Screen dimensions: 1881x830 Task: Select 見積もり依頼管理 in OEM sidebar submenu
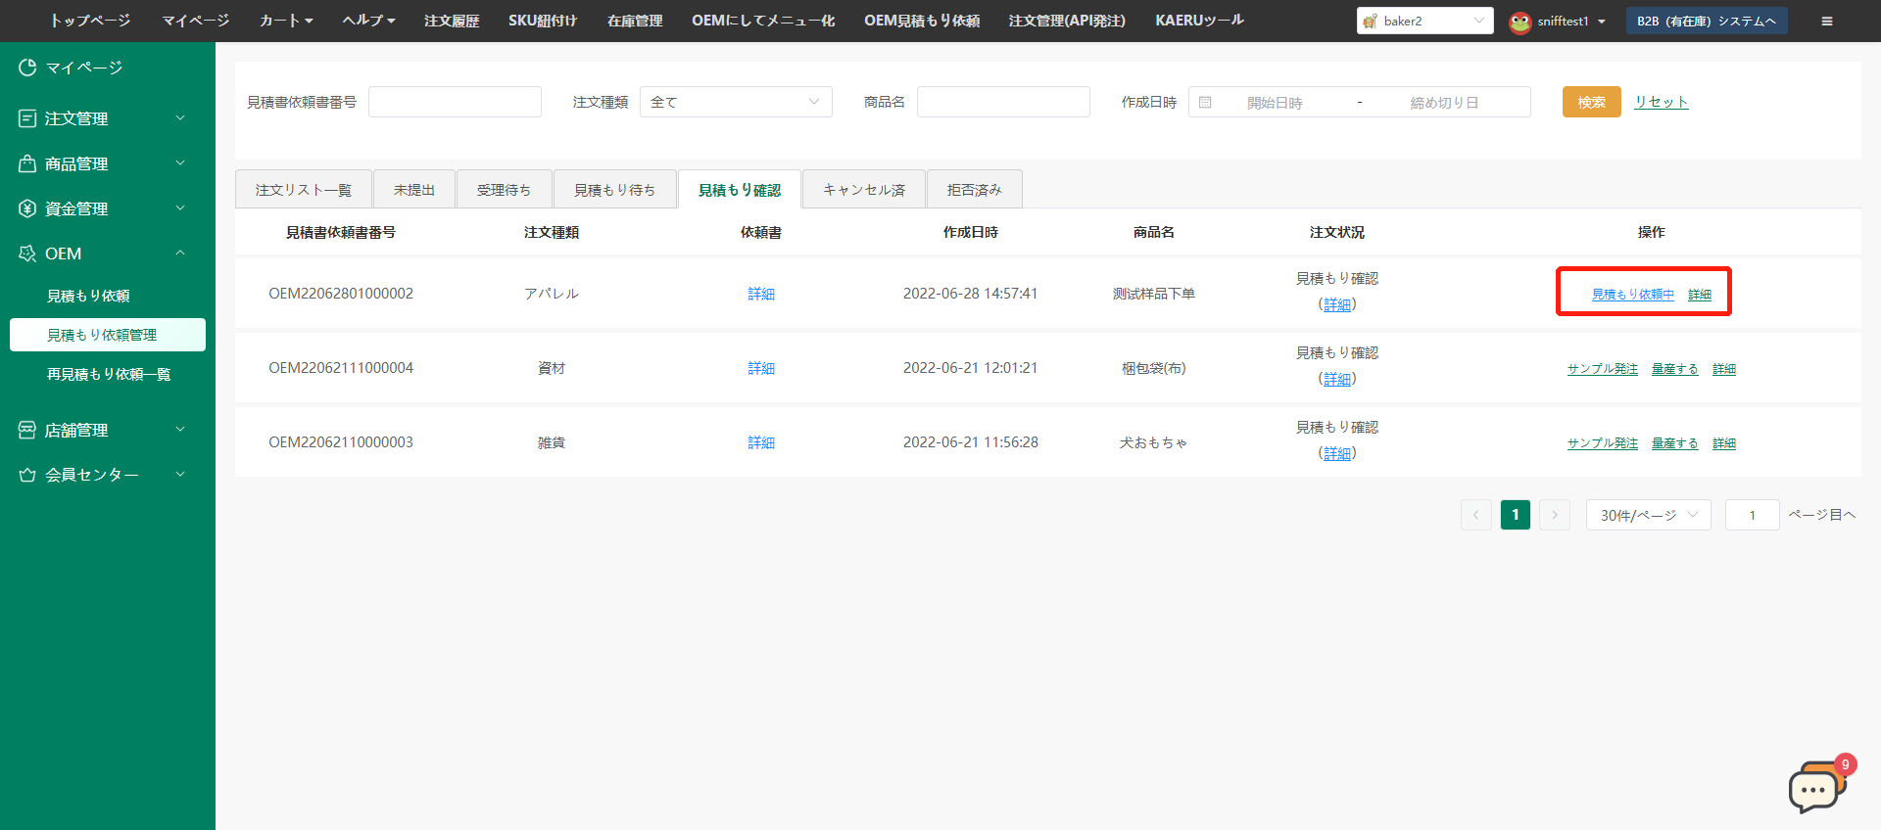[108, 335]
